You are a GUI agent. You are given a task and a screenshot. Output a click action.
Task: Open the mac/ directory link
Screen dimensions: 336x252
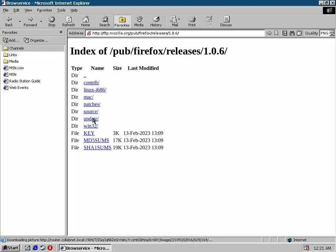89,97
